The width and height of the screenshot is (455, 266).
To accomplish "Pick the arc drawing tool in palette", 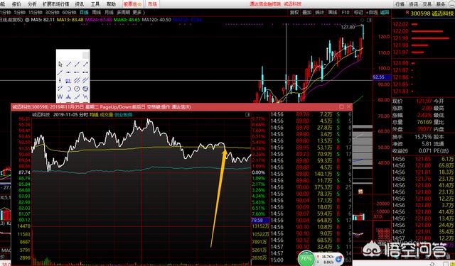I will pyautogui.click(x=69, y=89).
